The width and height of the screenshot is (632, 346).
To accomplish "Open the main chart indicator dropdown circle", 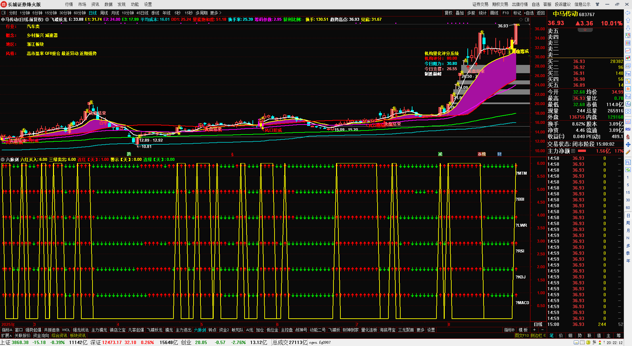I will 47,19.
